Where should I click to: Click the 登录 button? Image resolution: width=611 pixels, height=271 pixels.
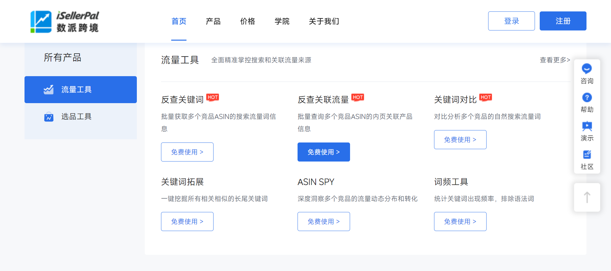pos(511,21)
